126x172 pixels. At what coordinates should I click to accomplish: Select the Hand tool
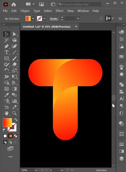[x=7, y=113]
